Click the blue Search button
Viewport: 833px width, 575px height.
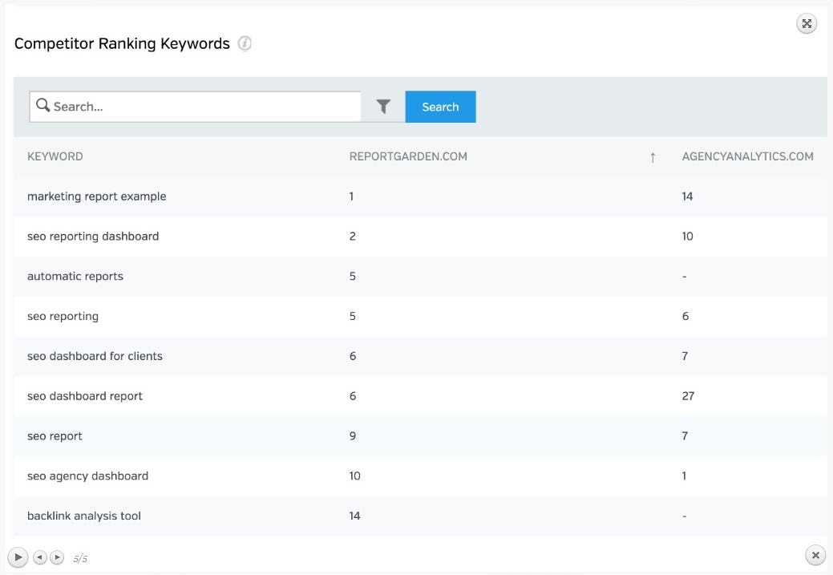coord(440,107)
